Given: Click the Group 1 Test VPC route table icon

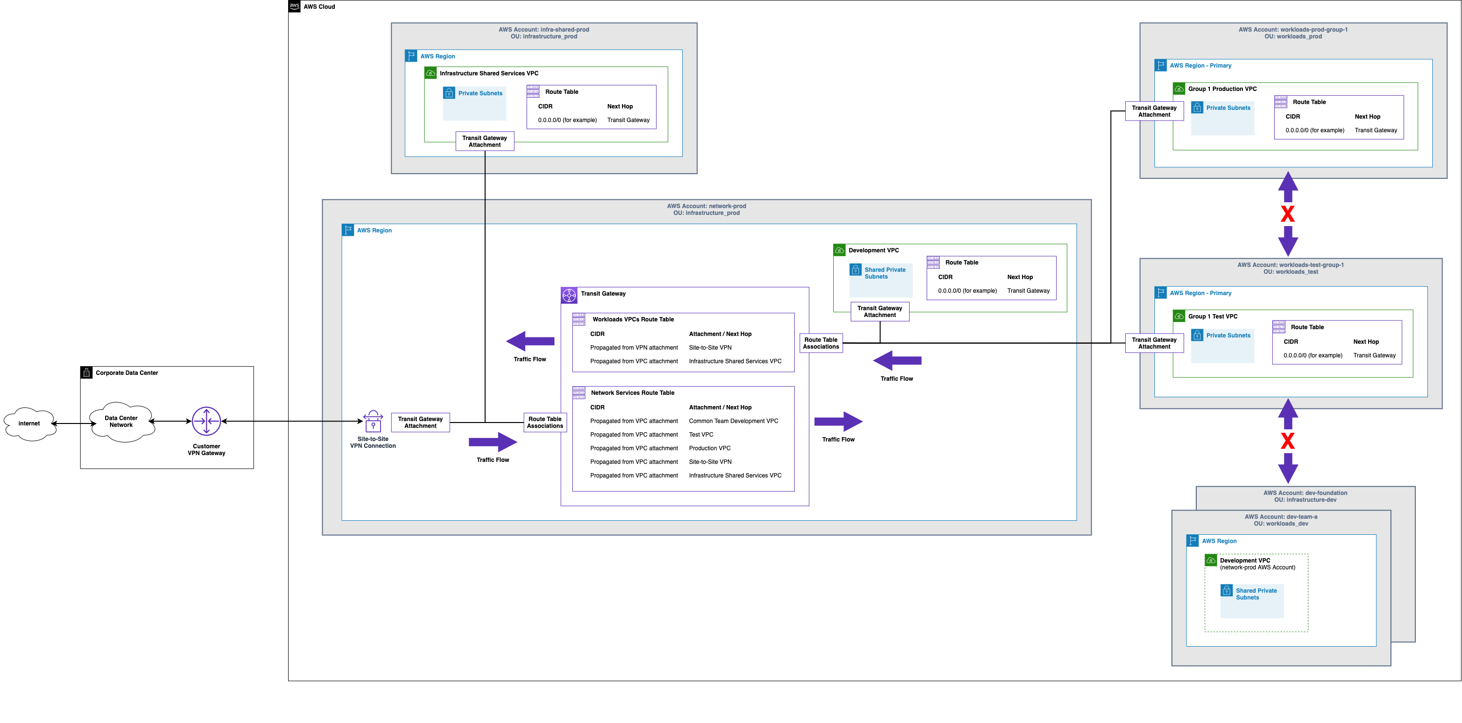Looking at the screenshot, I should (1279, 327).
